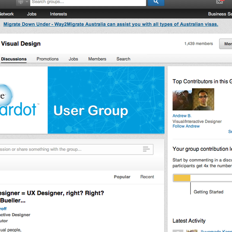The image size is (232, 232).
Task: Open Andrew B.'s profile photo
Action: 203,99
